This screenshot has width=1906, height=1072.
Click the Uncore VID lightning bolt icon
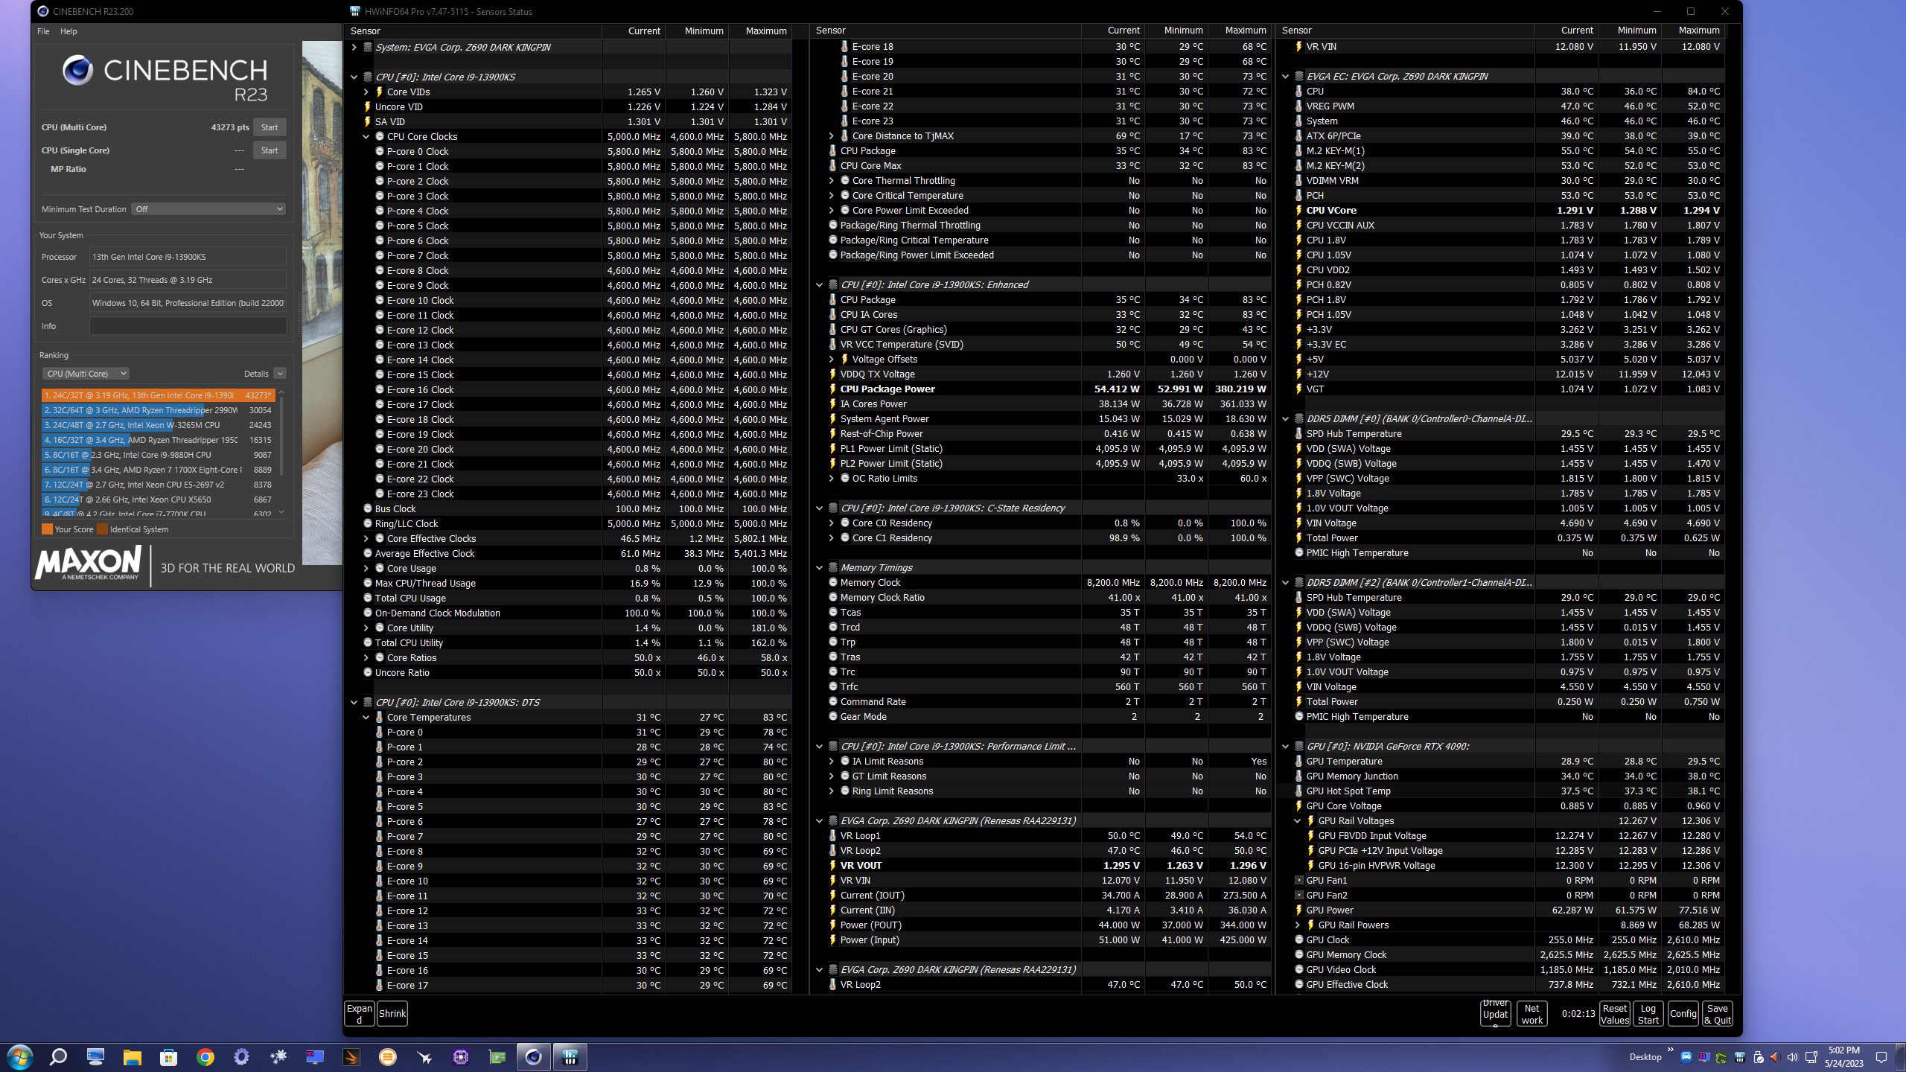click(367, 107)
